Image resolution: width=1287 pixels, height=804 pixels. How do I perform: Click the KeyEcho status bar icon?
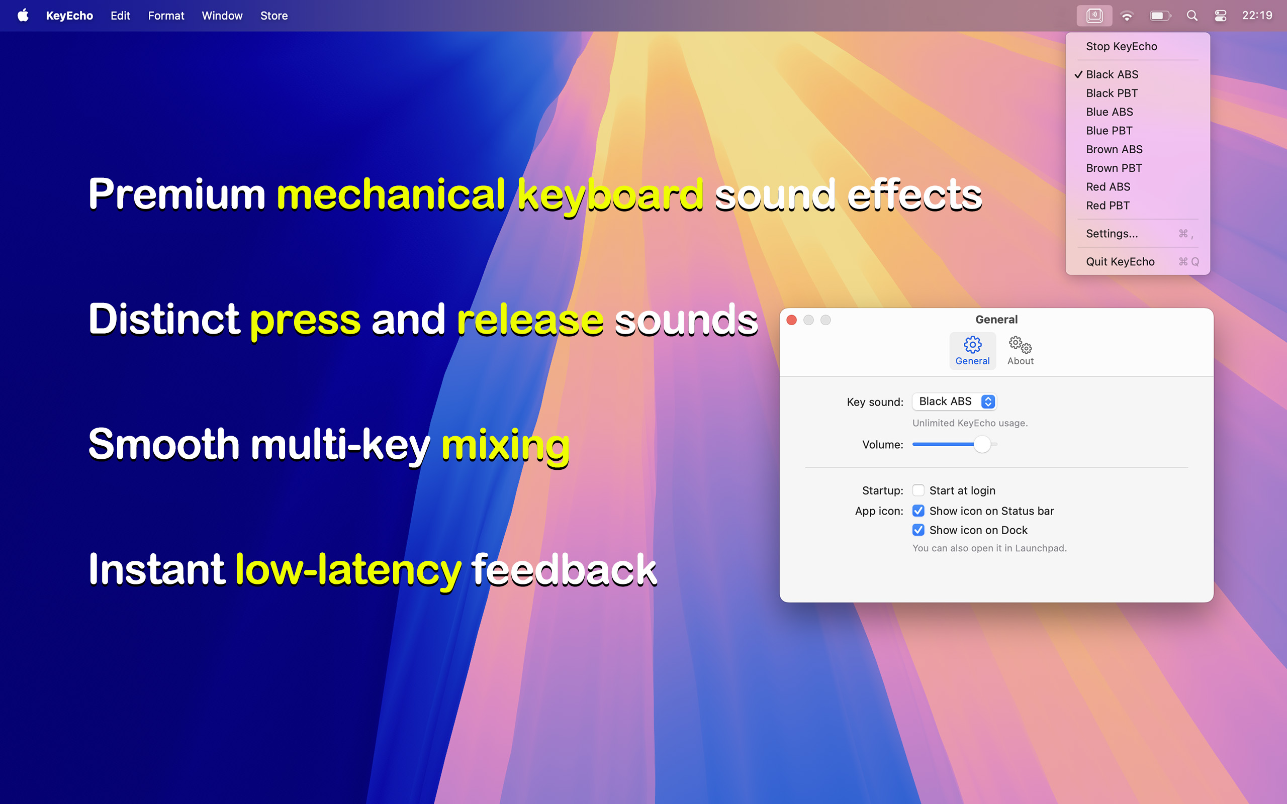click(1094, 16)
